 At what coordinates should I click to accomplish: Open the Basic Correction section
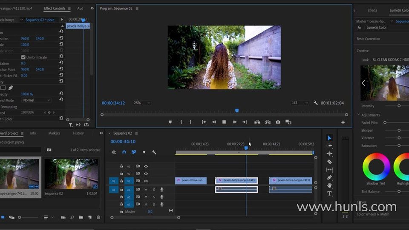click(x=368, y=39)
